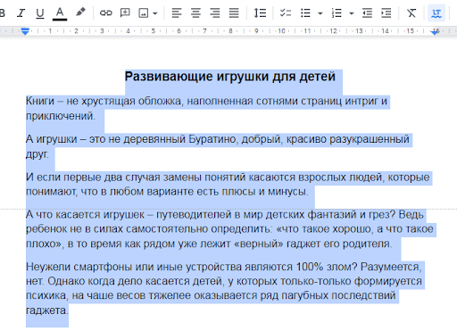The width and height of the screenshot is (457, 331).
Task: Click the word 'приключений' in the first paragraph
Action: coord(61,116)
